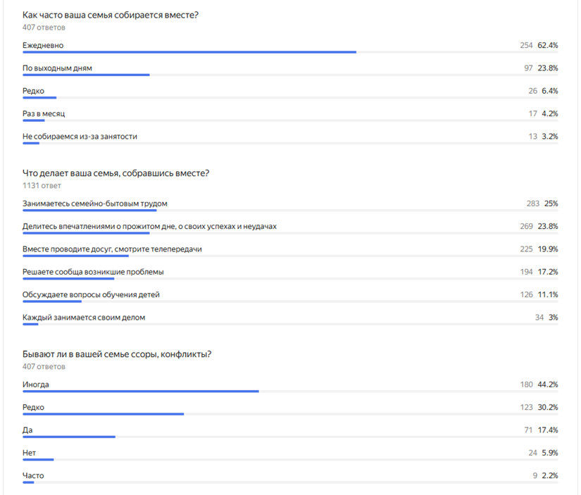Screen dimensions: 581x495
Task: Click the '407 ответов' count under first question
Action: tap(44, 27)
